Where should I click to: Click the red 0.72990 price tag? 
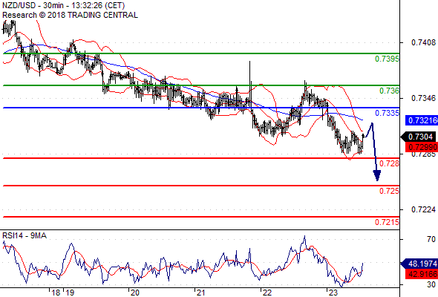422,147
